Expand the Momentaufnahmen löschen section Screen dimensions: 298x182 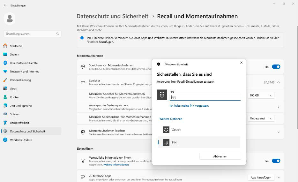279,132
